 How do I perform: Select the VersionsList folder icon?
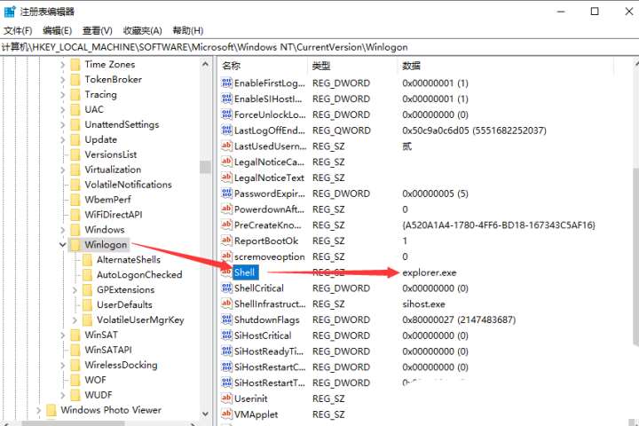coord(75,155)
